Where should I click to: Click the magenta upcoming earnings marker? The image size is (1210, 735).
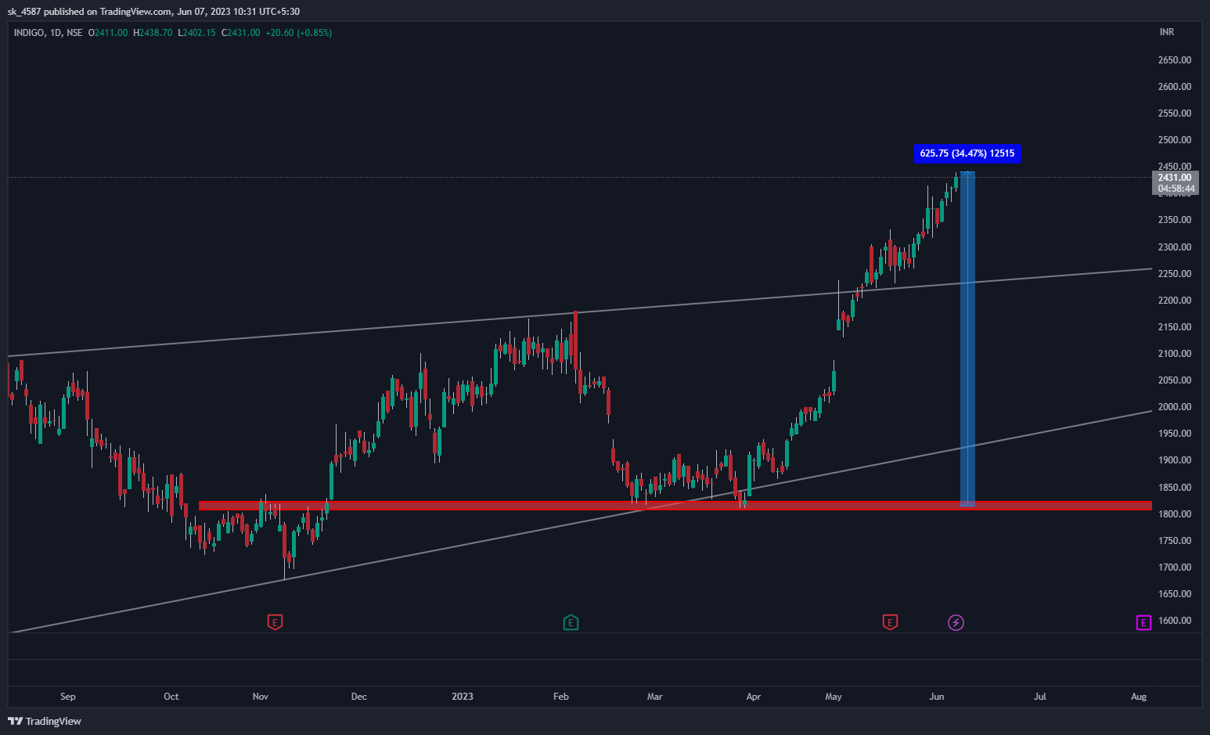click(x=1143, y=622)
